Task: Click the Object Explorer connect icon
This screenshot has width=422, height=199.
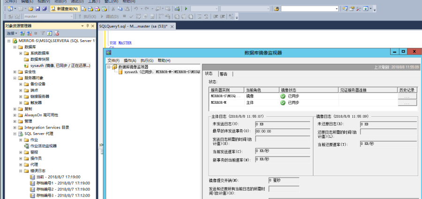Action: [x=23, y=34]
